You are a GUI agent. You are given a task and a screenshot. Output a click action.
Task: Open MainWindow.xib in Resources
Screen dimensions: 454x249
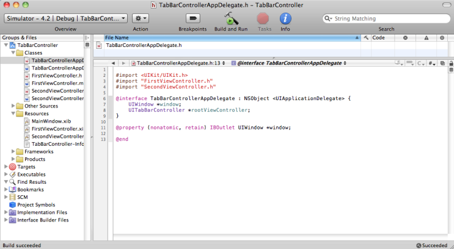[51, 121]
